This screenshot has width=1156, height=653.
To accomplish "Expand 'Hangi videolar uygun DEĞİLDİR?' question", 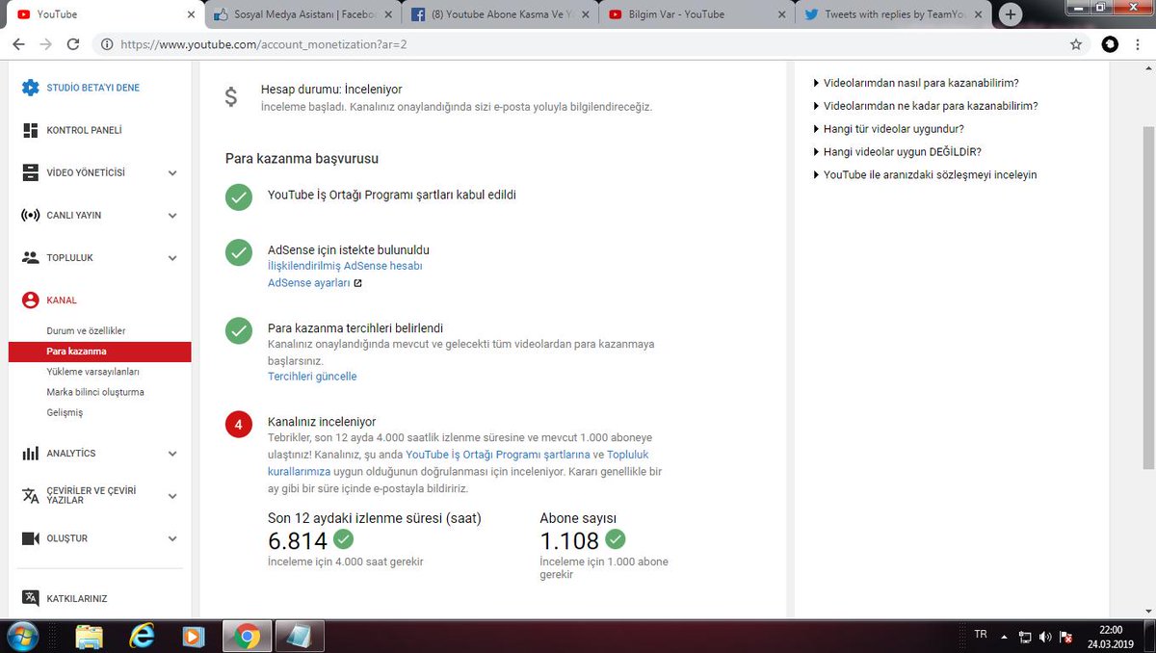I will [898, 152].
